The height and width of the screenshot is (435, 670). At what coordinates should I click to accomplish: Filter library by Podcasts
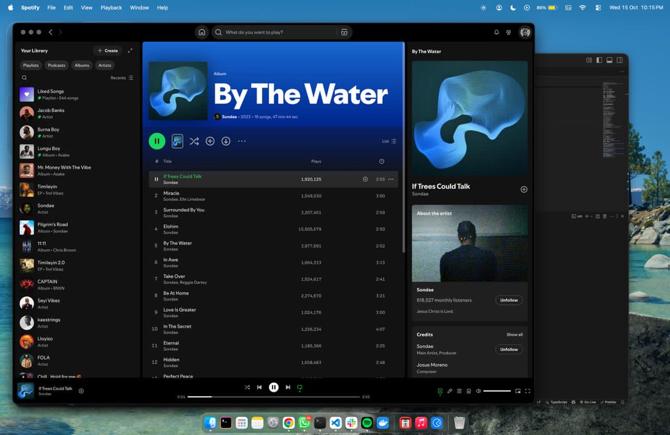click(x=56, y=65)
